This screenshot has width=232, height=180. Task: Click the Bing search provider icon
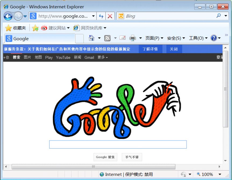[x=121, y=16]
